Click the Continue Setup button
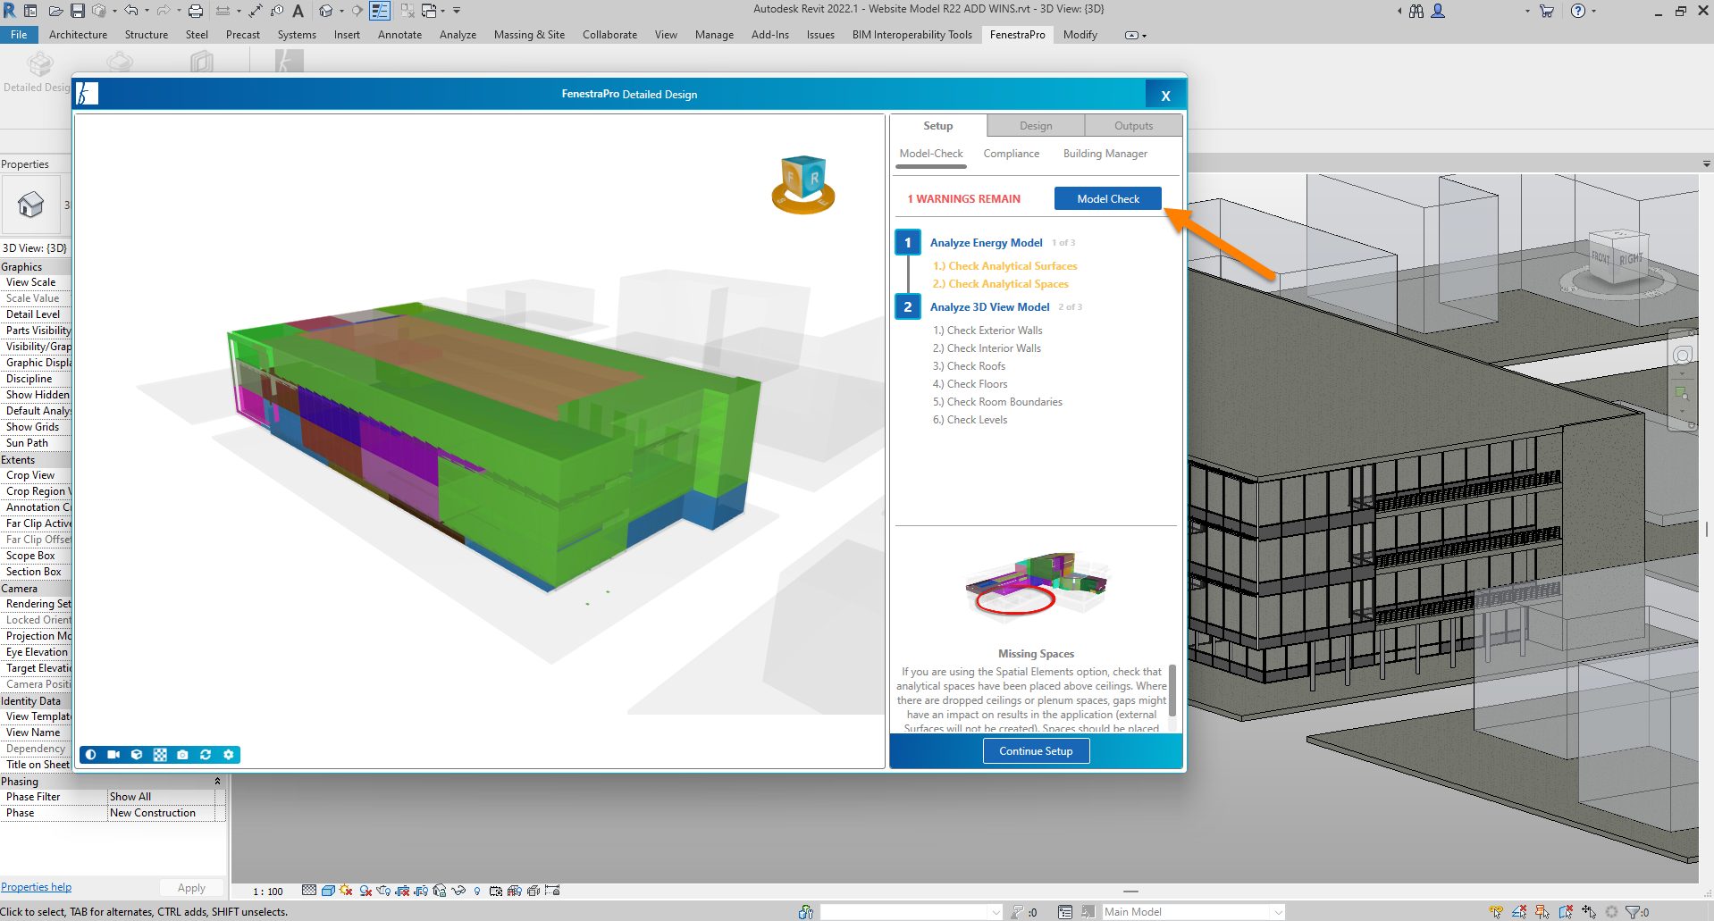1714x921 pixels. [1036, 751]
